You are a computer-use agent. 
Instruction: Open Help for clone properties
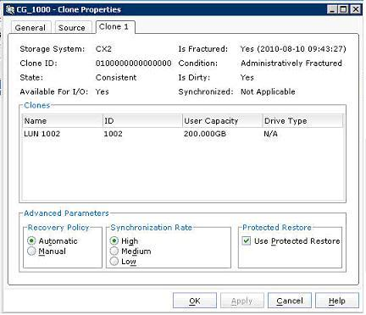coord(337,301)
